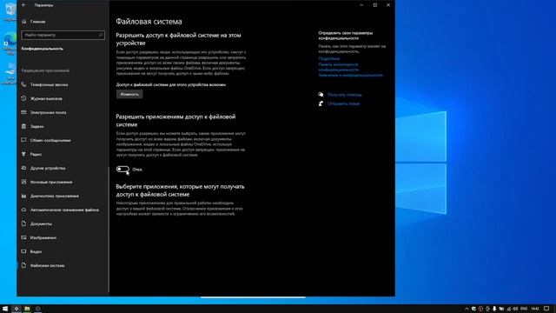Toggle app access to file system switch
556x313 pixels.
click(122, 170)
